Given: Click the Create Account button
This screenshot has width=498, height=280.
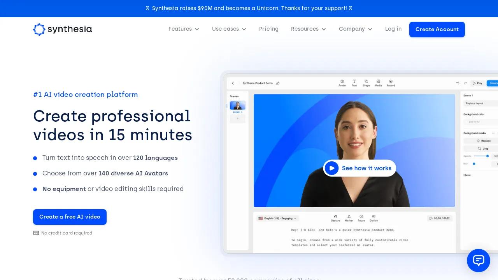Looking at the screenshot, I should [437, 30].
